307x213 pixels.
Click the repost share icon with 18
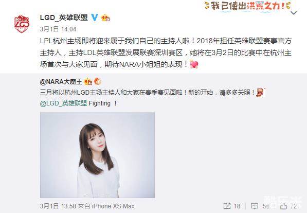[232, 206]
